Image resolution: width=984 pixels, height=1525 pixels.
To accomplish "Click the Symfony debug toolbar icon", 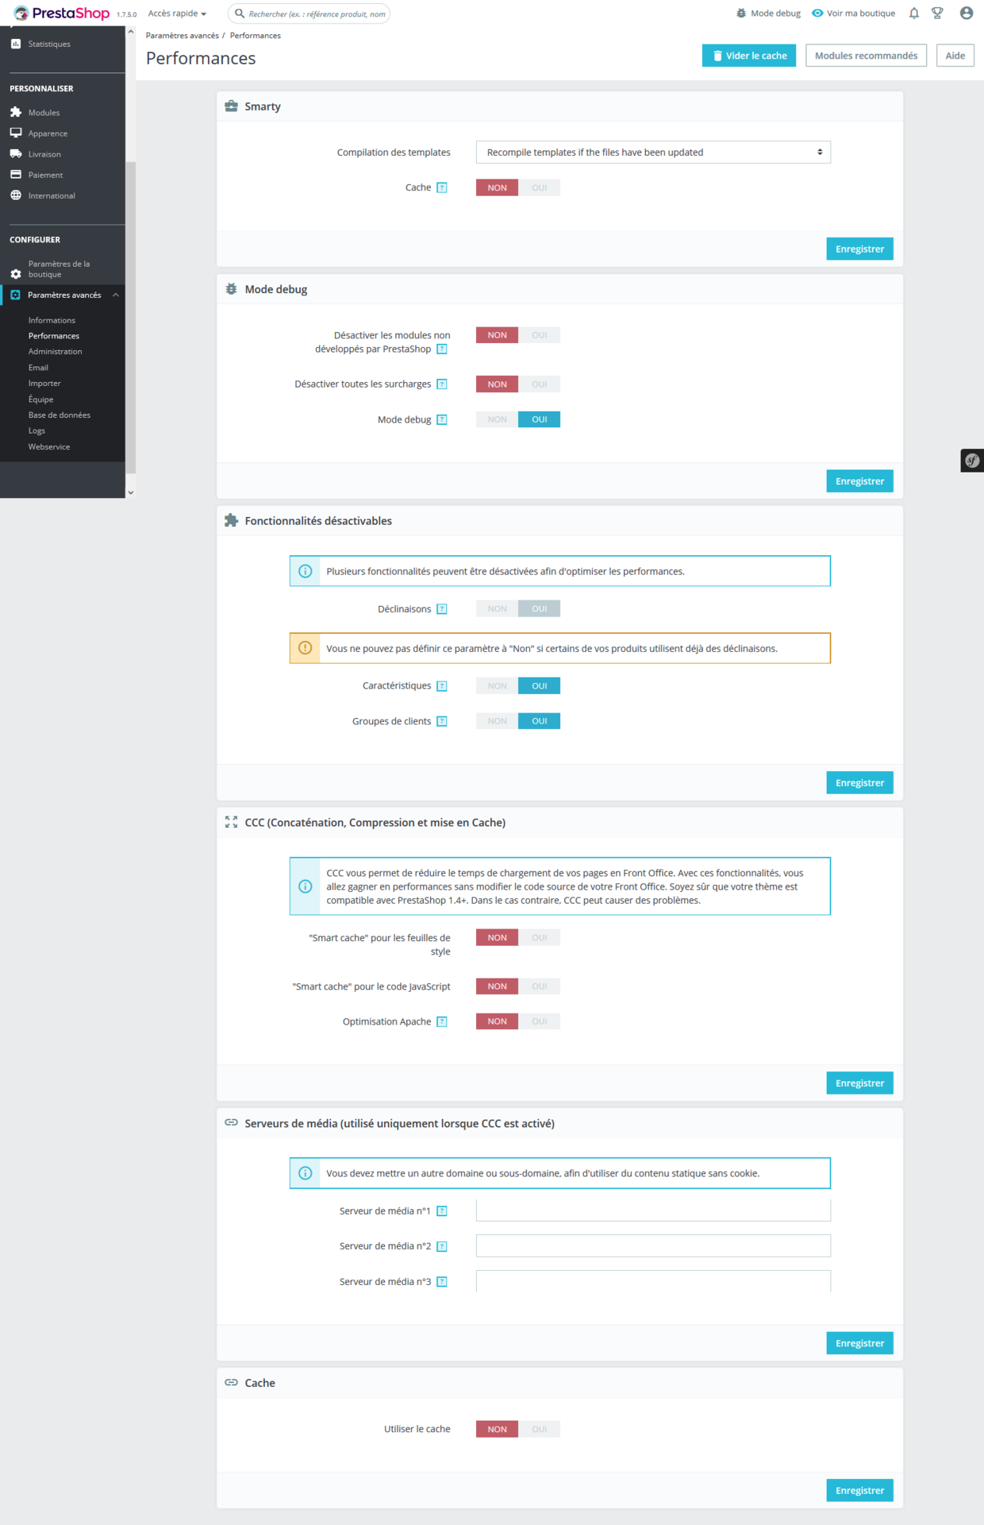I will (x=972, y=461).
